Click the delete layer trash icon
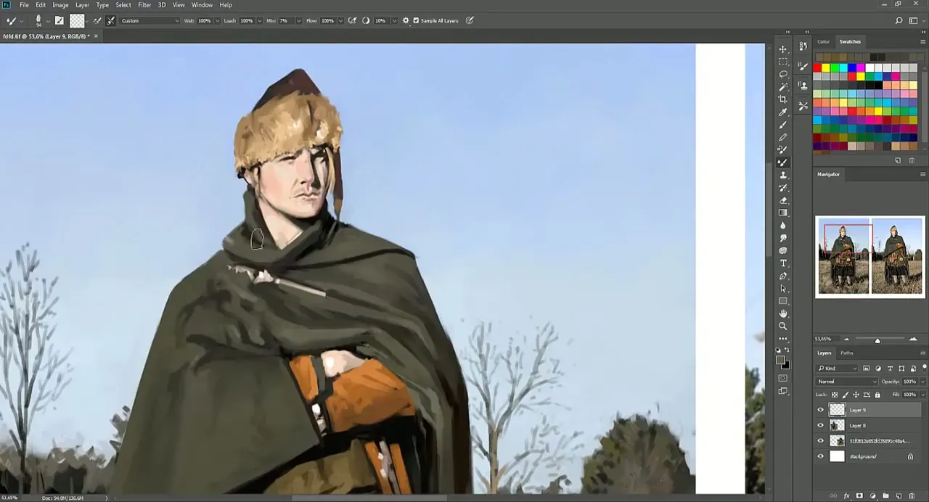 click(x=912, y=496)
